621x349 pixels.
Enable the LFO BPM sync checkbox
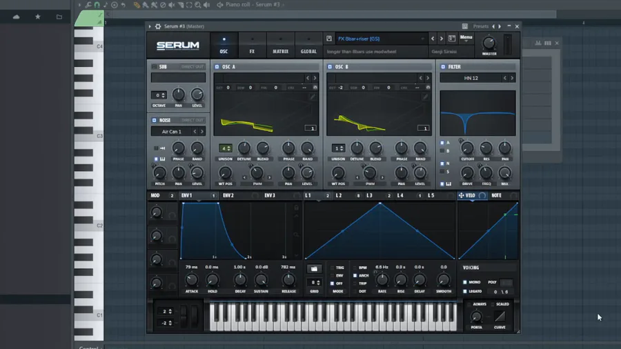(x=355, y=268)
